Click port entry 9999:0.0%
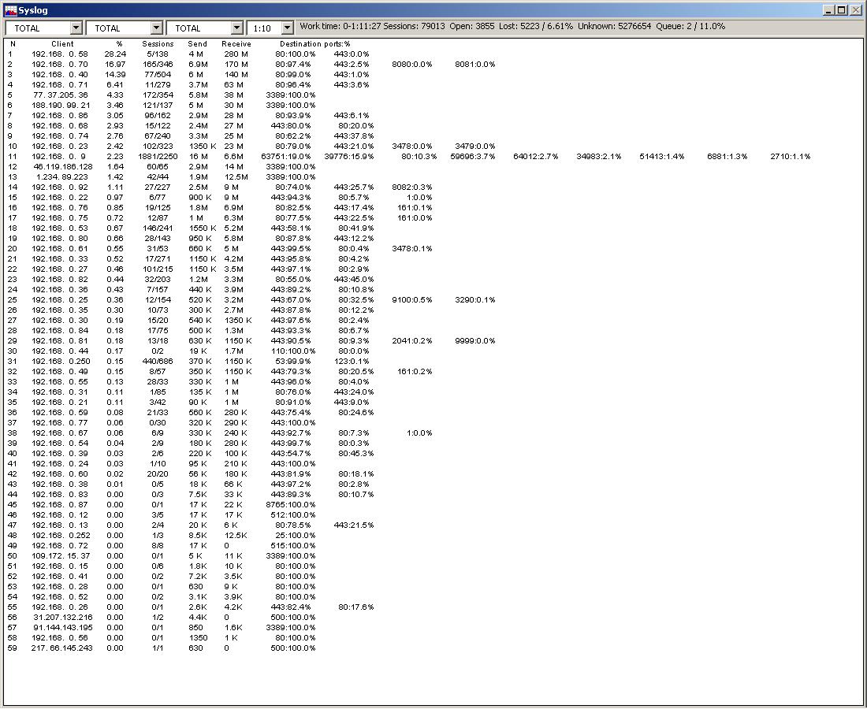The height and width of the screenshot is (709, 867). pos(475,340)
